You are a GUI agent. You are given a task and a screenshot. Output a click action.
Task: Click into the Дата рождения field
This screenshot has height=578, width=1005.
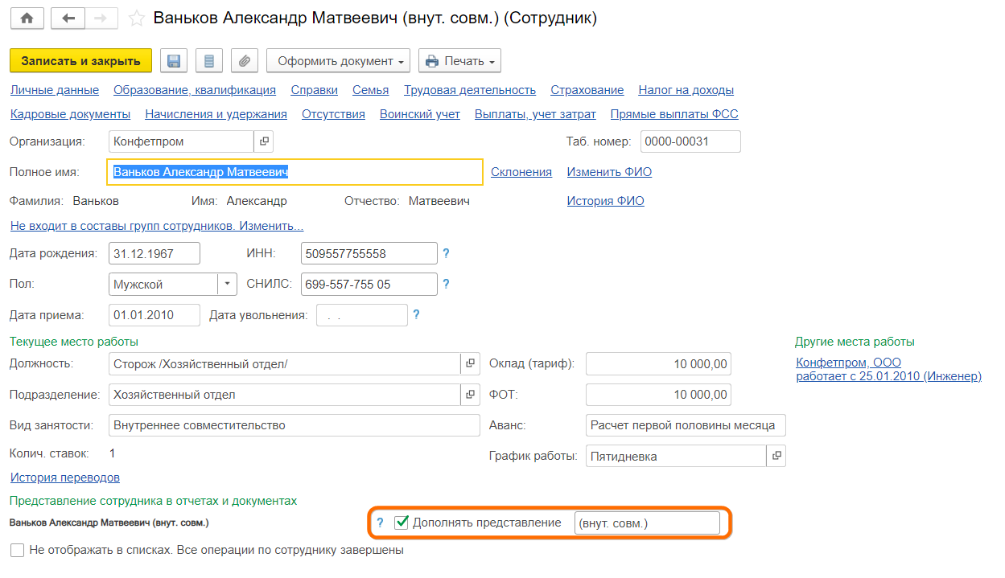[x=153, y=253]
